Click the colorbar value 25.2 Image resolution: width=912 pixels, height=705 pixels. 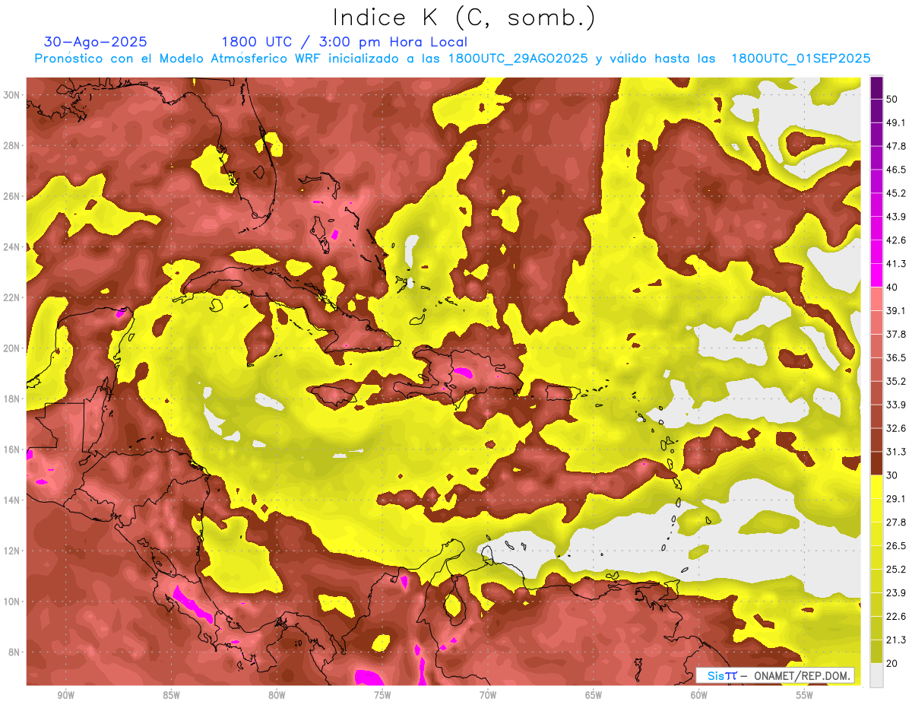pos(896,569)
